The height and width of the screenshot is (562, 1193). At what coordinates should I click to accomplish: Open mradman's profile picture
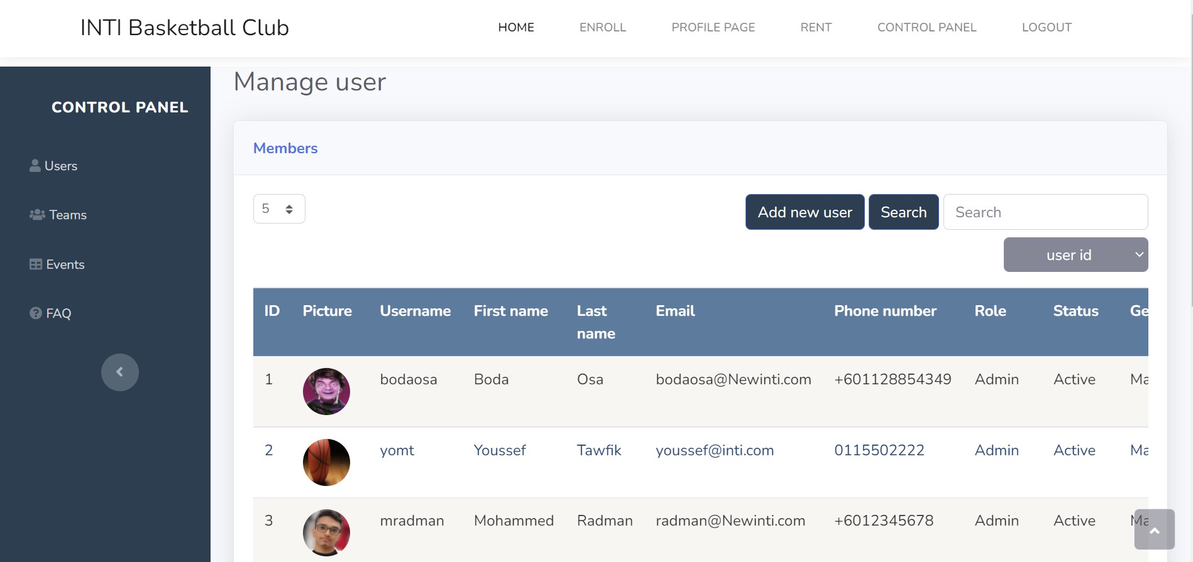coord(326,532)
